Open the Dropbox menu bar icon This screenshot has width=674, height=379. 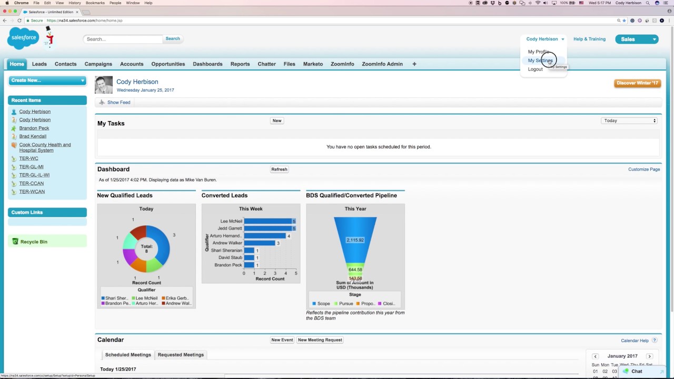493,3
